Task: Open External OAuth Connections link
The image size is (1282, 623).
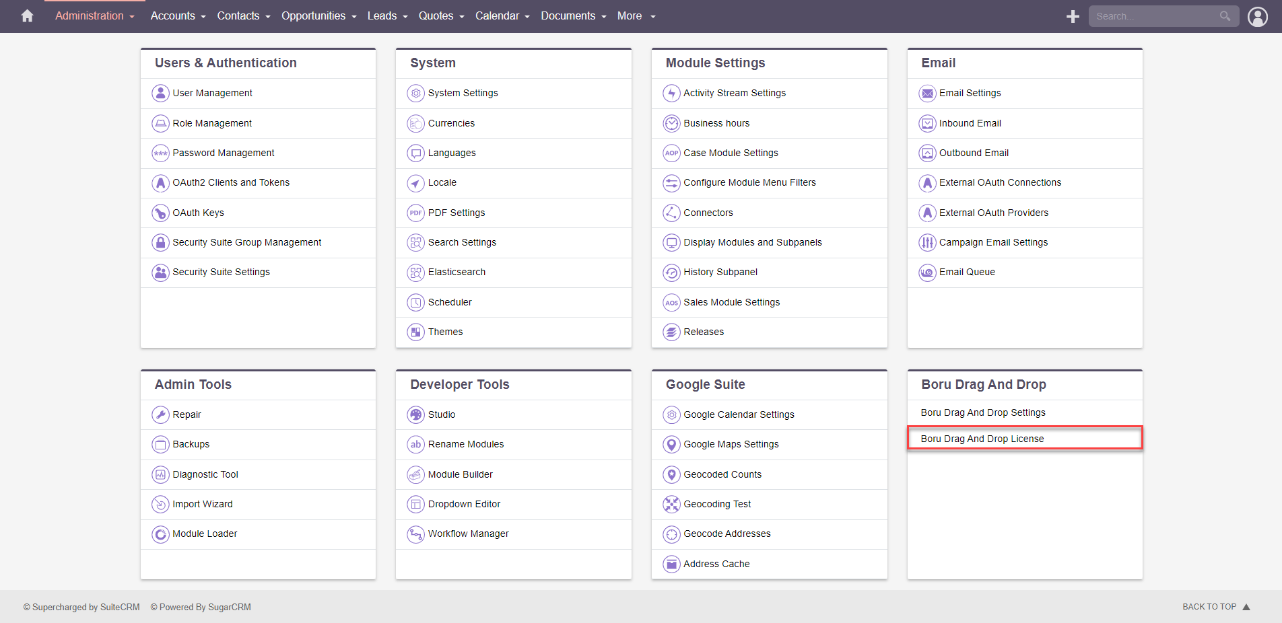Action: pos(1000,182)
